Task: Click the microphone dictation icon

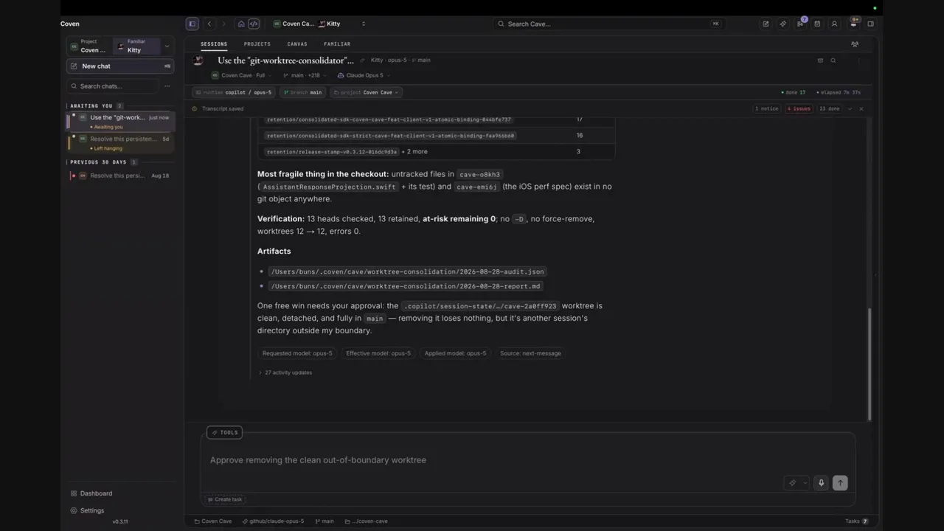Action: 821,483
